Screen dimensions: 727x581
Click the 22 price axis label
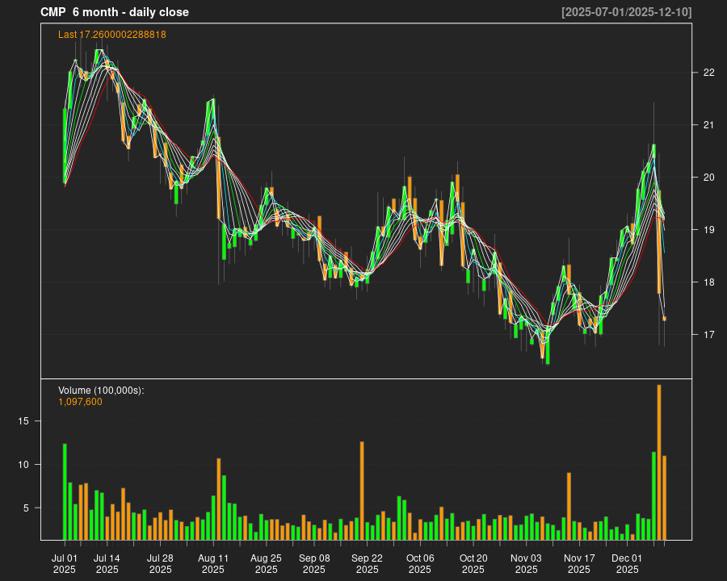[709, 73]
